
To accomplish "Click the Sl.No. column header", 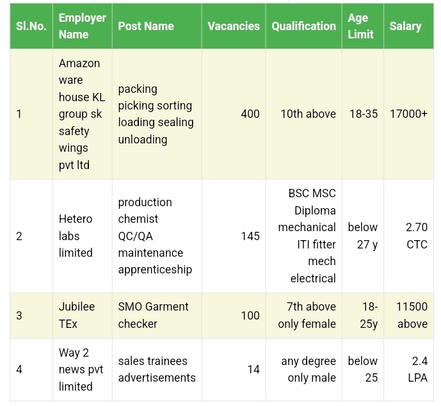I will (31, 26).
